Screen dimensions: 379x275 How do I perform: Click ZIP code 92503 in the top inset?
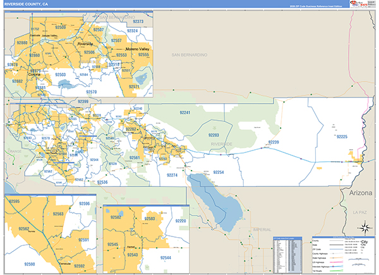coord(61,75)
